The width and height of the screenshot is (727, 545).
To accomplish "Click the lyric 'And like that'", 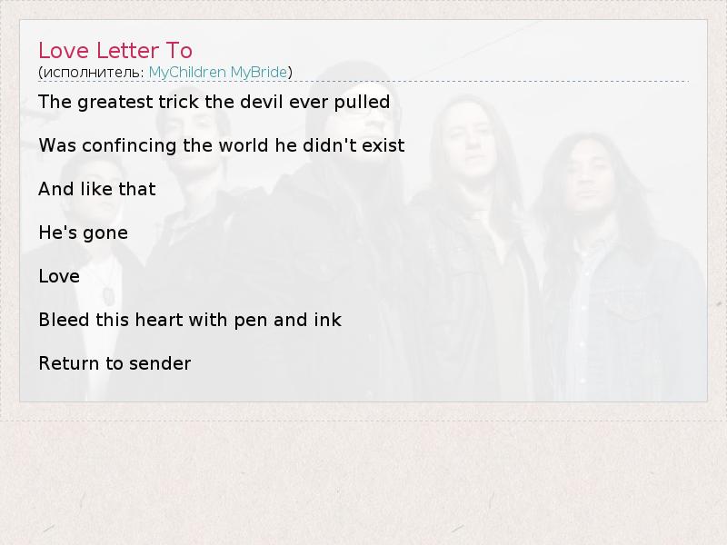I will coord(97,189).
